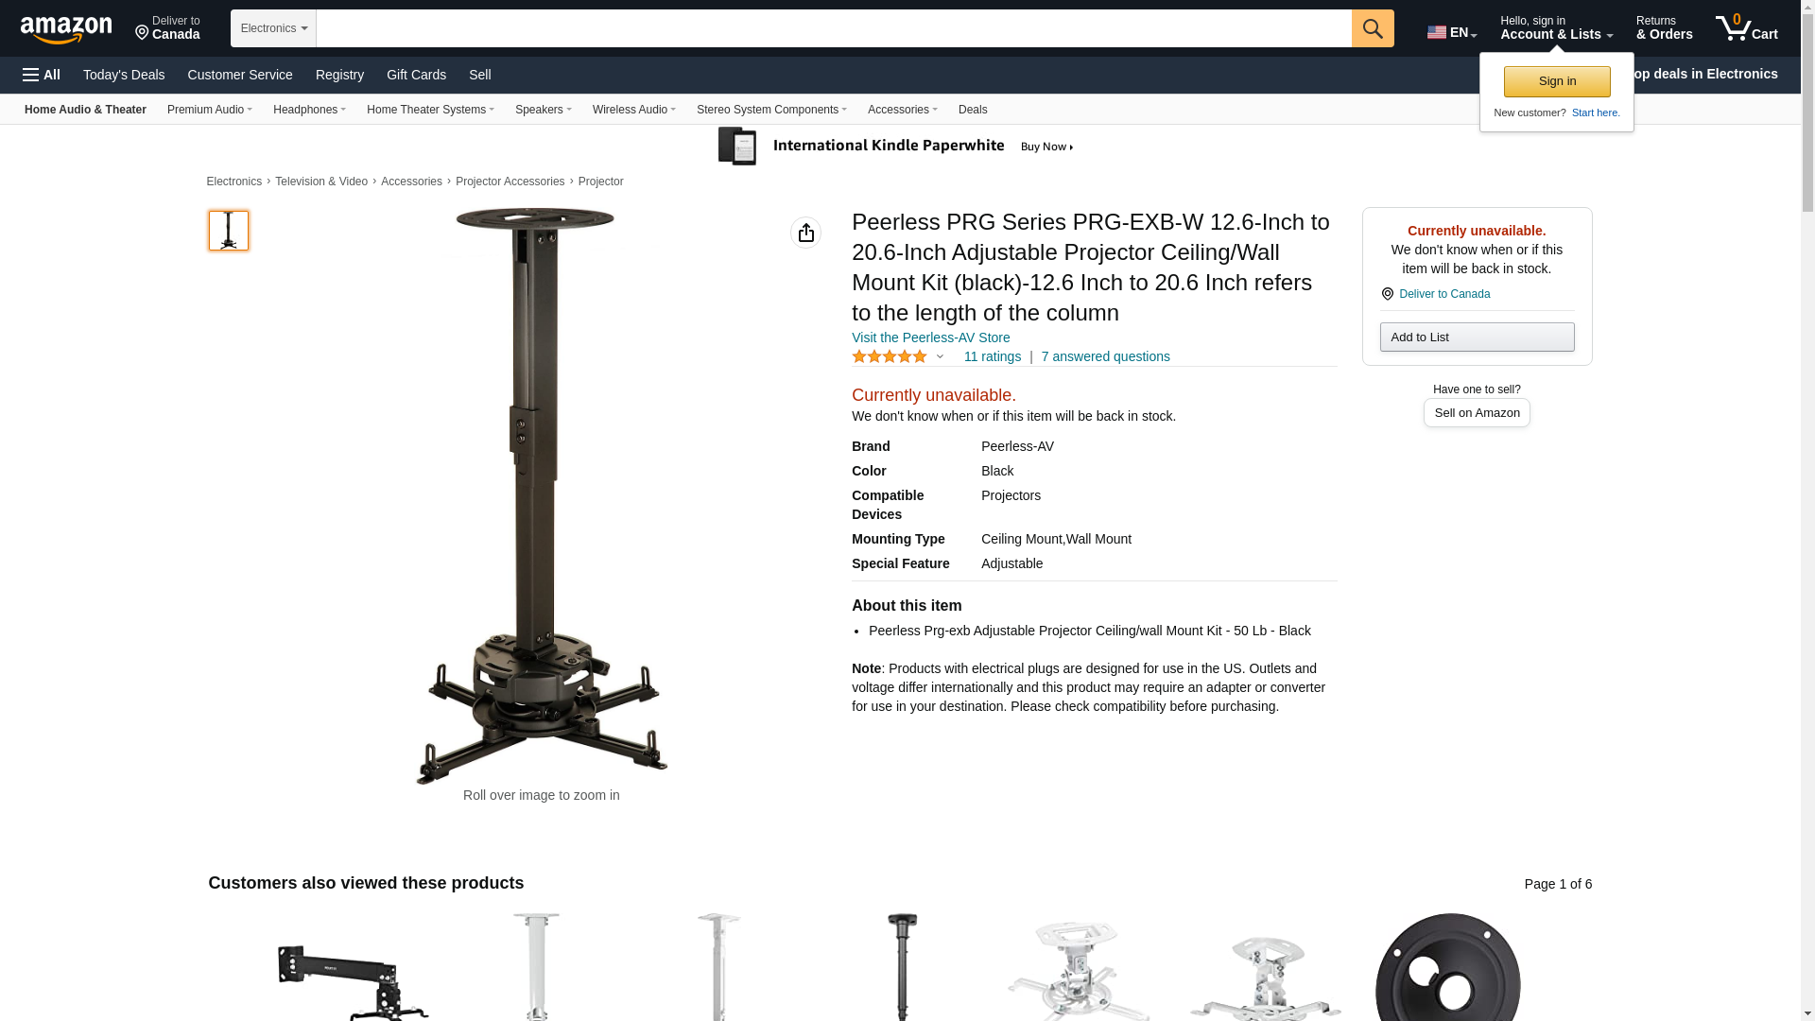Viewport: 1815px width, 1021px height.
Task: Click the Amazon logo
Action: pos(66,29)
